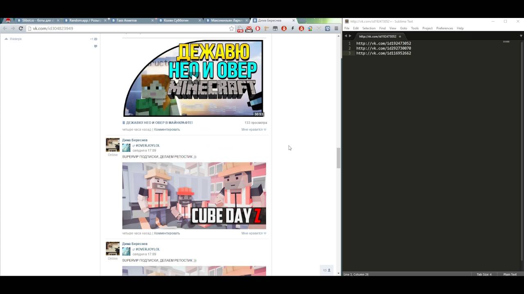Click the Наверх back-to-top link
The width and height of the screenshot is (524, 294).
coord(13,39)
